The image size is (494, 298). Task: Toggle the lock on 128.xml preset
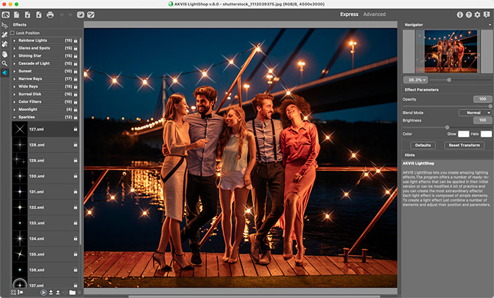(76, 144)
